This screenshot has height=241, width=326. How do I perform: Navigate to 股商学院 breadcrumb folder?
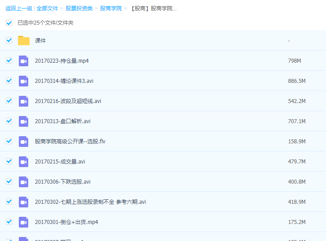pos(111,9)
